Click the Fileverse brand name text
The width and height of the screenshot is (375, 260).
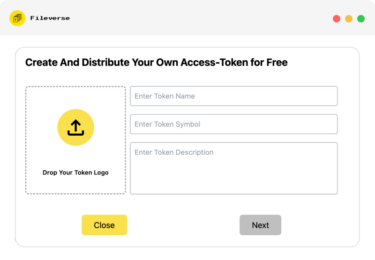[50, 18]
